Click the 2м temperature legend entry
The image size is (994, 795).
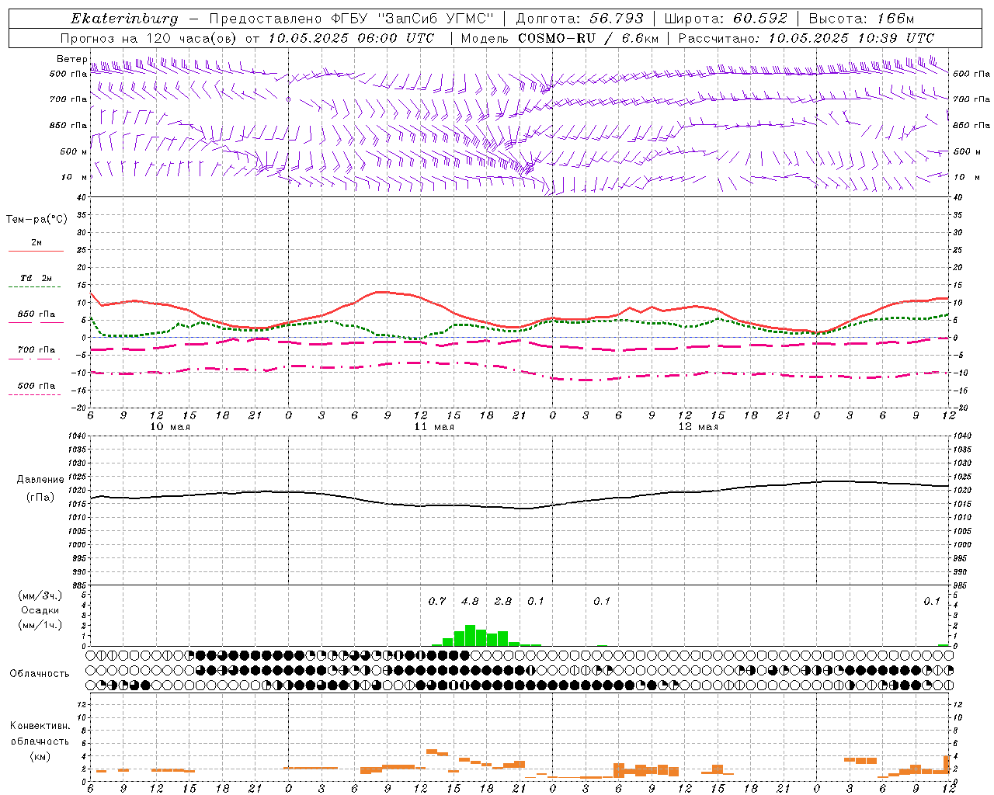(x=36, y=242)
